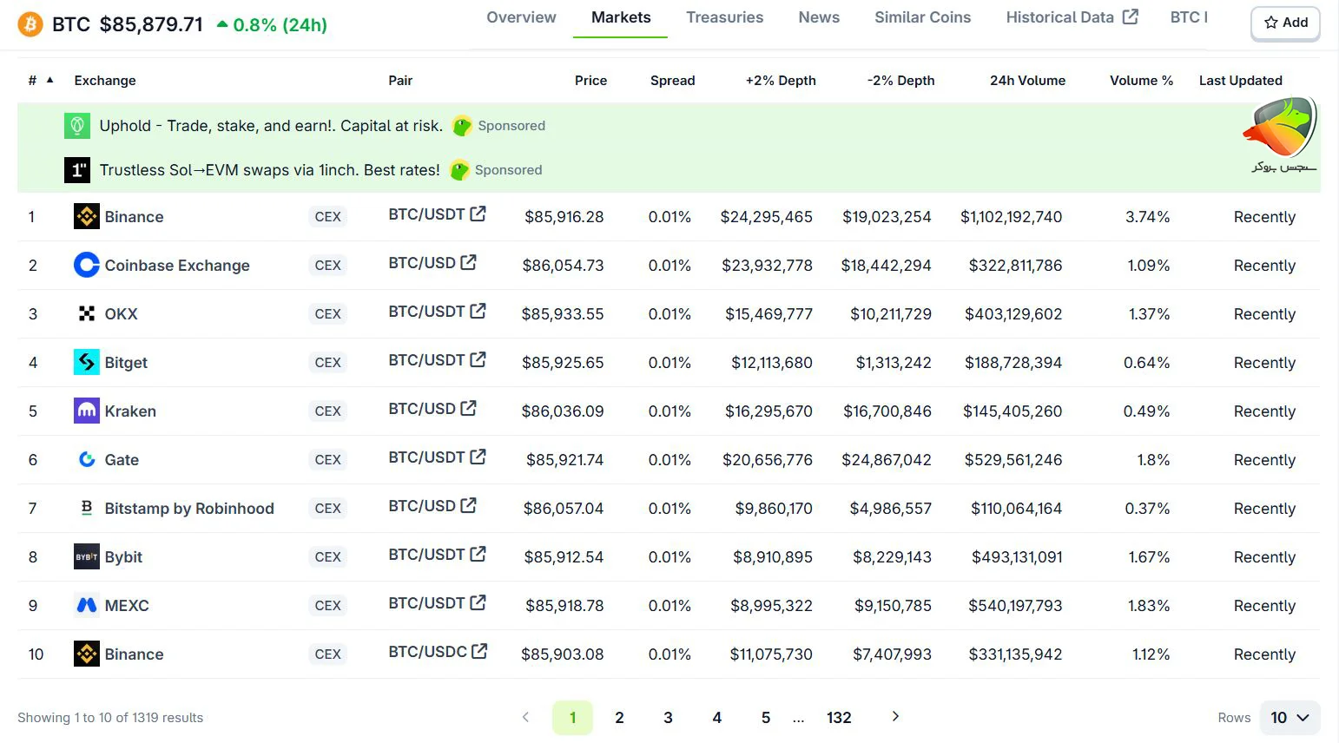Click the Bitstamp by Robinhood name
The image size is (1339, 743).
point(189,509)
